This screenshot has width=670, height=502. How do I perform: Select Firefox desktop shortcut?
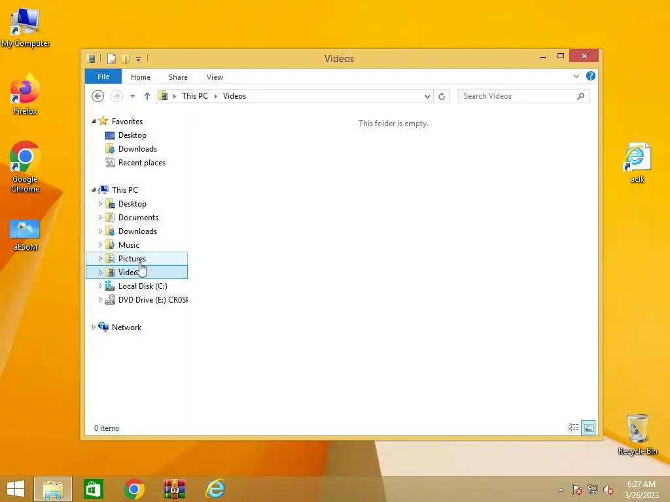coord(26,94)
